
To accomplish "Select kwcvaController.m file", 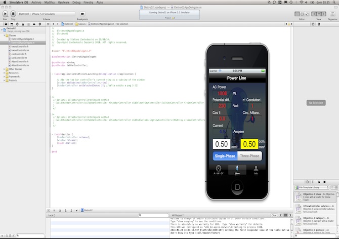I will (20, 50).
